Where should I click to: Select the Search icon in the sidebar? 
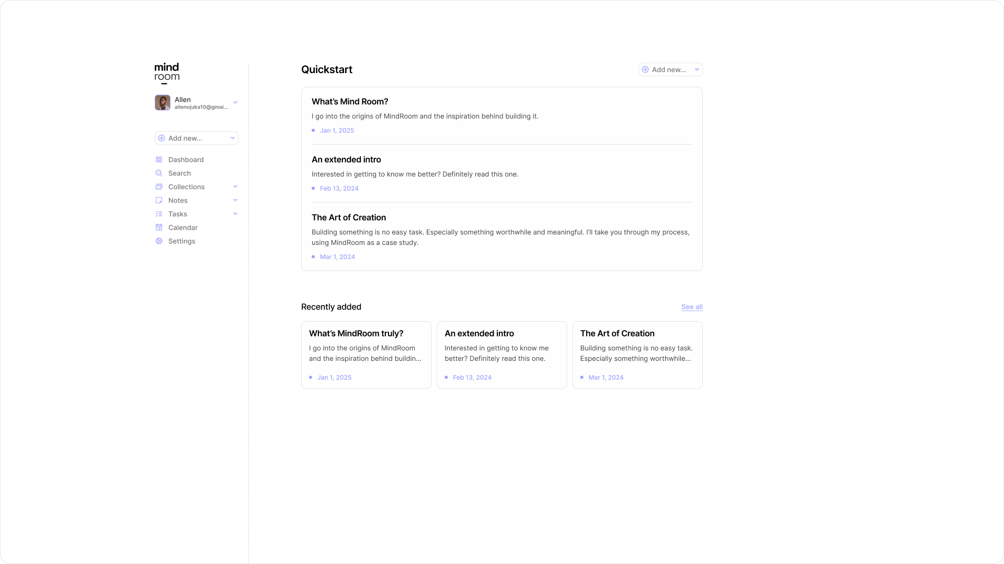pyautogui.click(x=159, y=173)
